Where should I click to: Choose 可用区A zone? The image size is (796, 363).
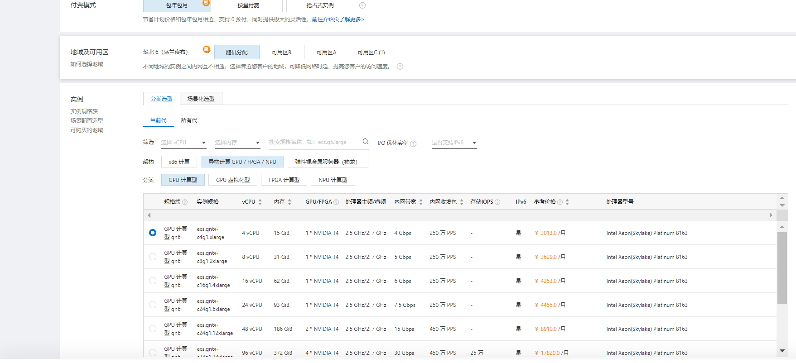point(327,52)
